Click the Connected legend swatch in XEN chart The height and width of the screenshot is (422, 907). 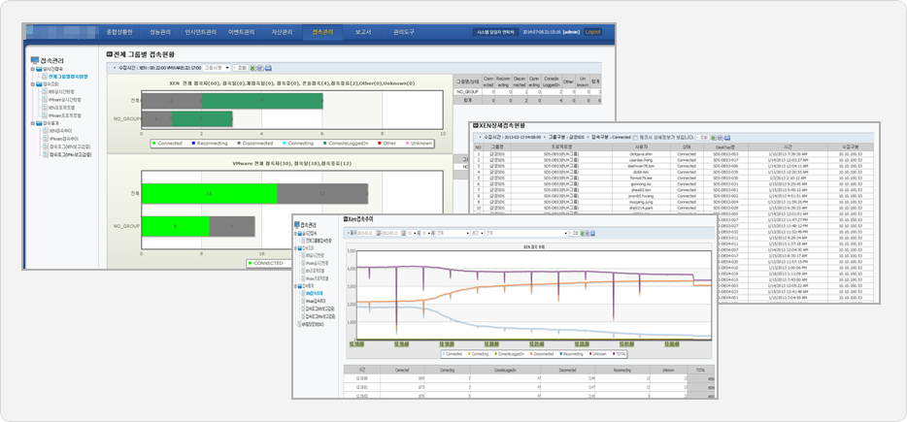[154, 144]
